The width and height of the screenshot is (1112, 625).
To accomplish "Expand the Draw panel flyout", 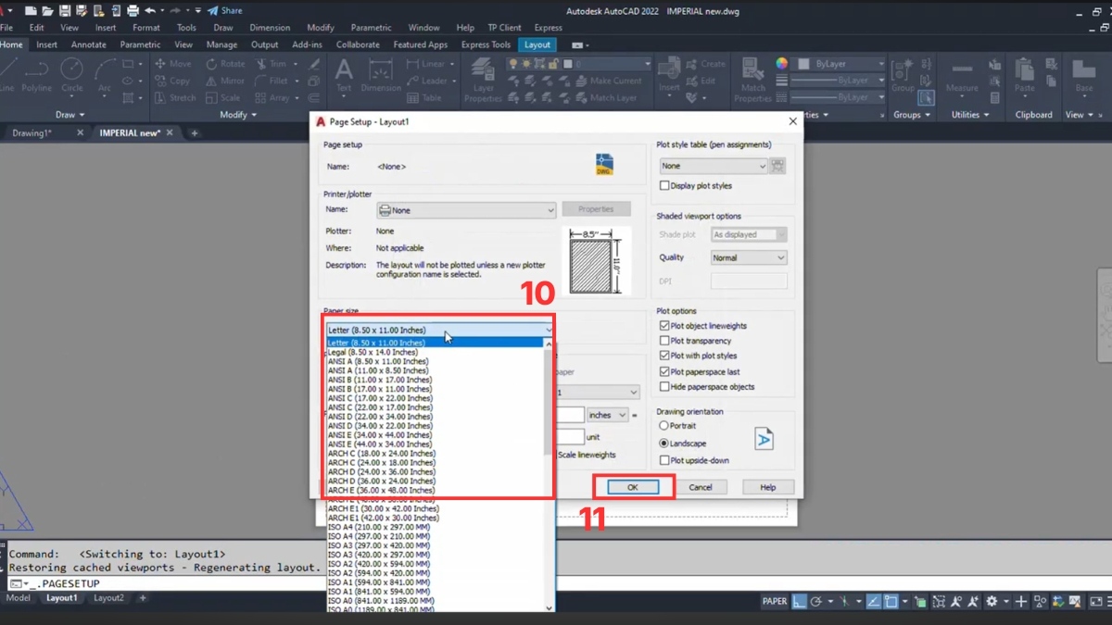I will (x=69, y=115).
